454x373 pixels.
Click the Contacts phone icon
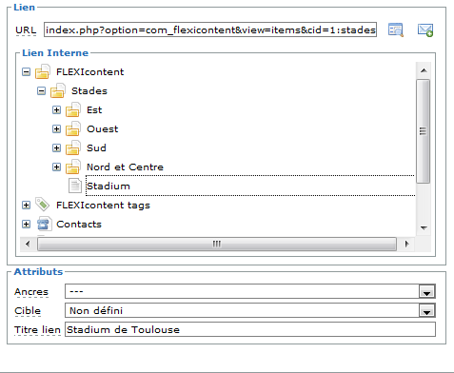tap(44, 224)
